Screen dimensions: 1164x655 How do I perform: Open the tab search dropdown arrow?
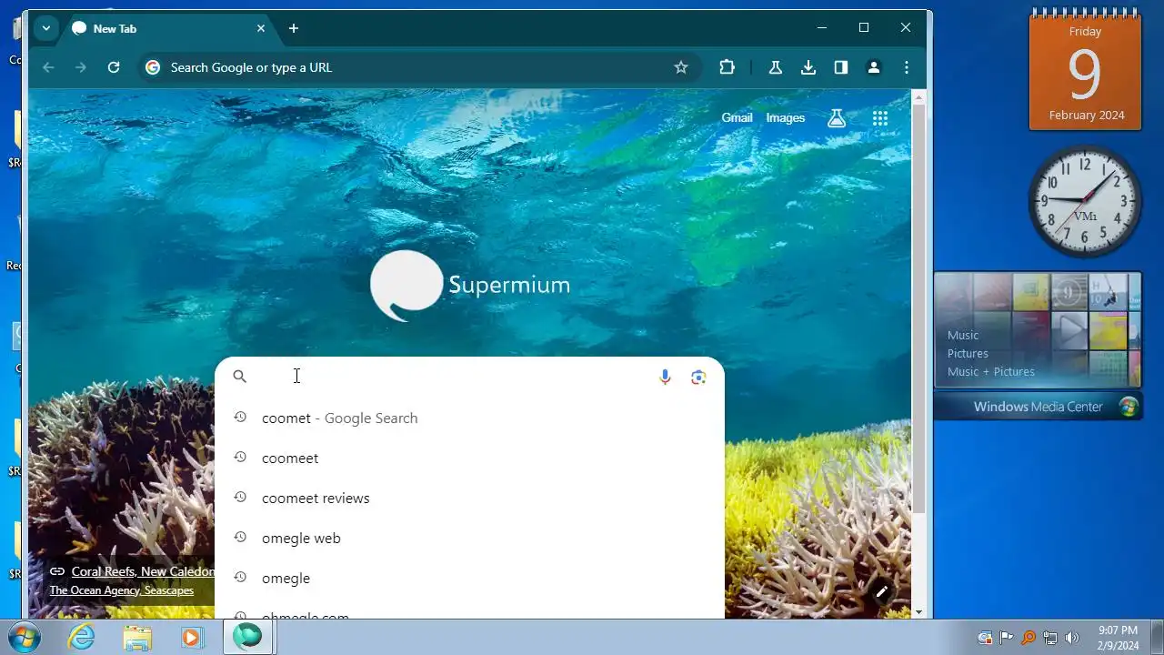pyautogui.click(x=45, y=28)
